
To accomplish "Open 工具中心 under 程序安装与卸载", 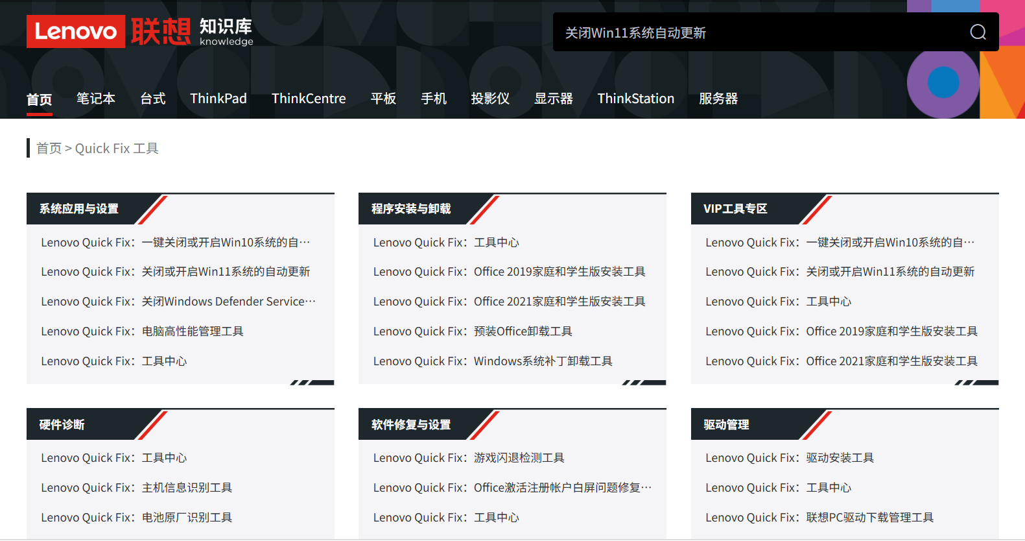I will (446, 243).
